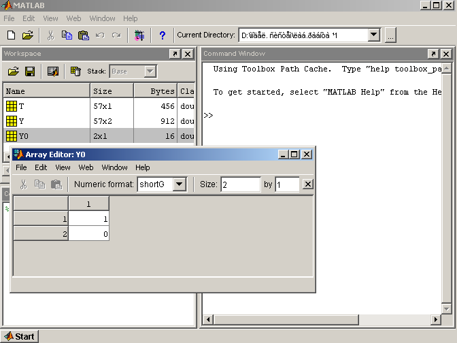This screenshot has height=343, width=457.
Task: Click the MATLAB Start button
Action: click(x=19, y=336)
